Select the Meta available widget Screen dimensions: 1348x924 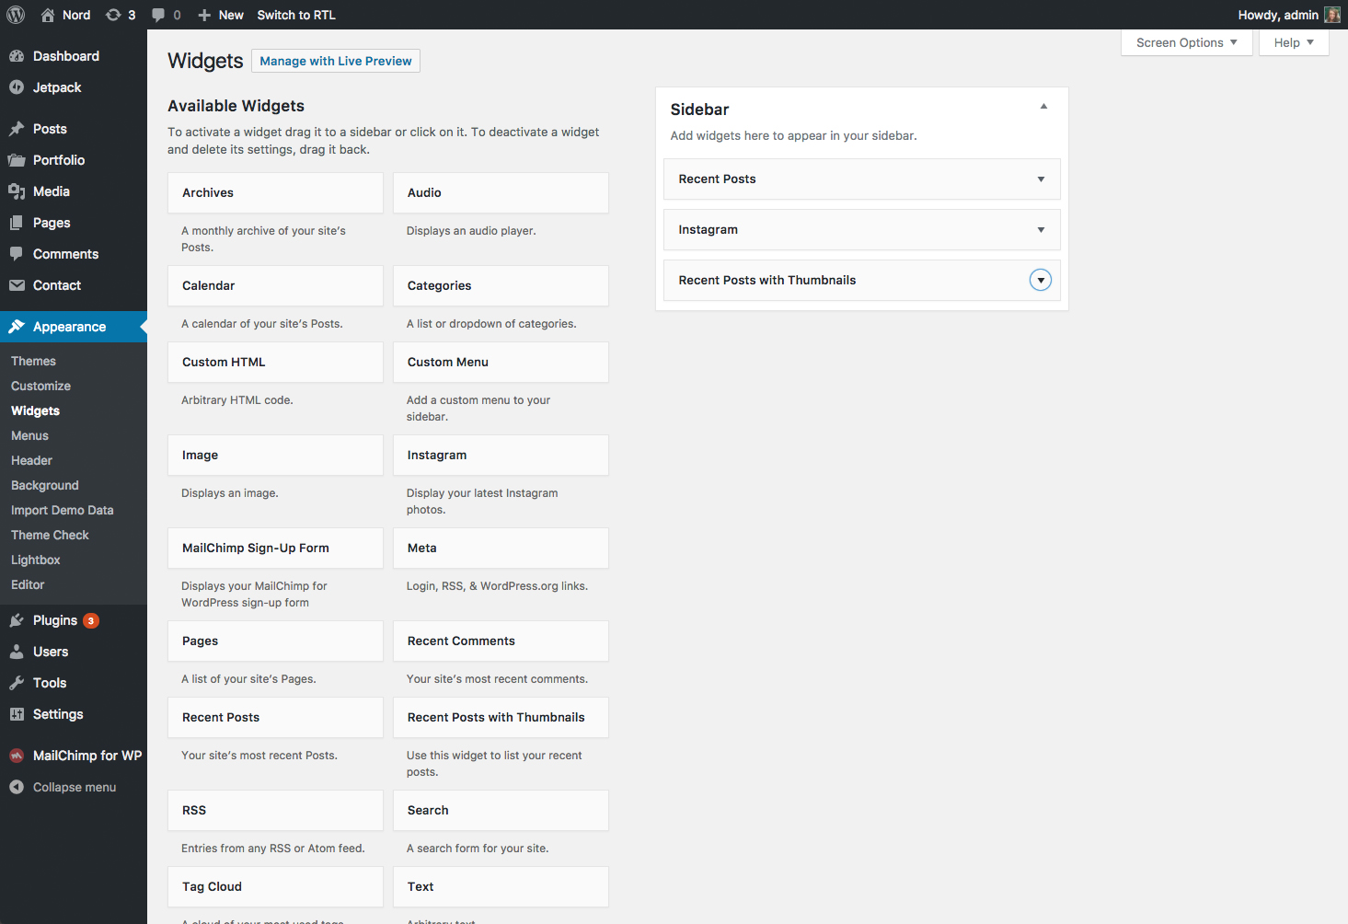coord(501,549)
